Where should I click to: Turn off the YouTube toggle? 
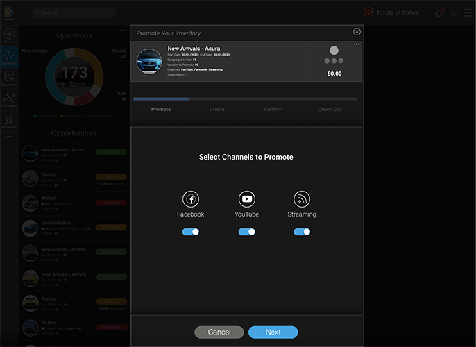coord(246,232)
